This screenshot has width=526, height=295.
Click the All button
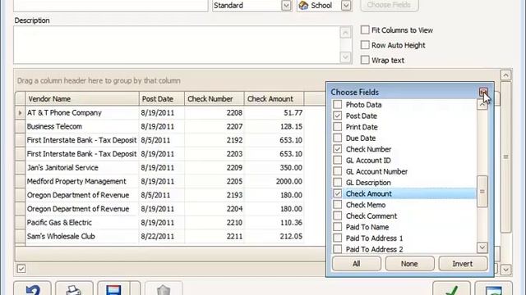(356, 264)
